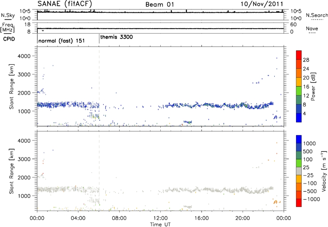Click the solid line sample under N.Sky

(8, 20)
